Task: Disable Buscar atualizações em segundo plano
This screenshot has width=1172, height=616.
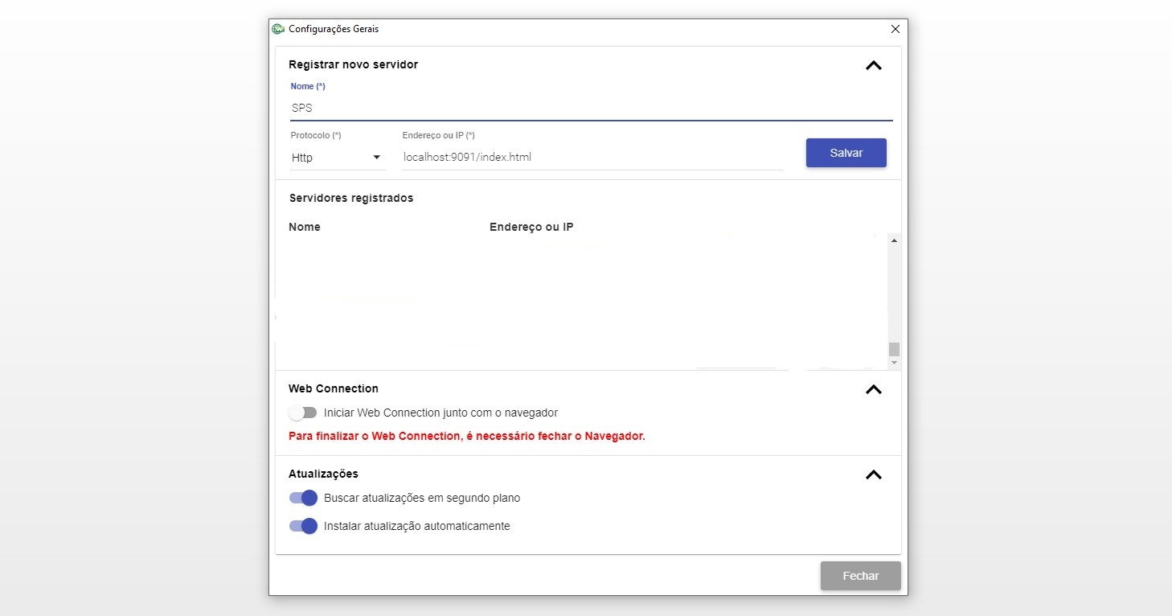Action: pyautogui.click(x=304, y=498)
